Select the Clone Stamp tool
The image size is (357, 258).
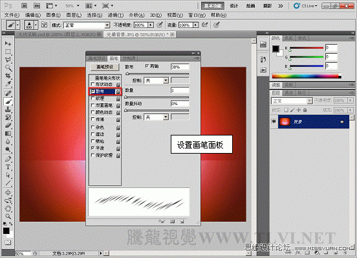pyautogui.click(x=8, y=110)
